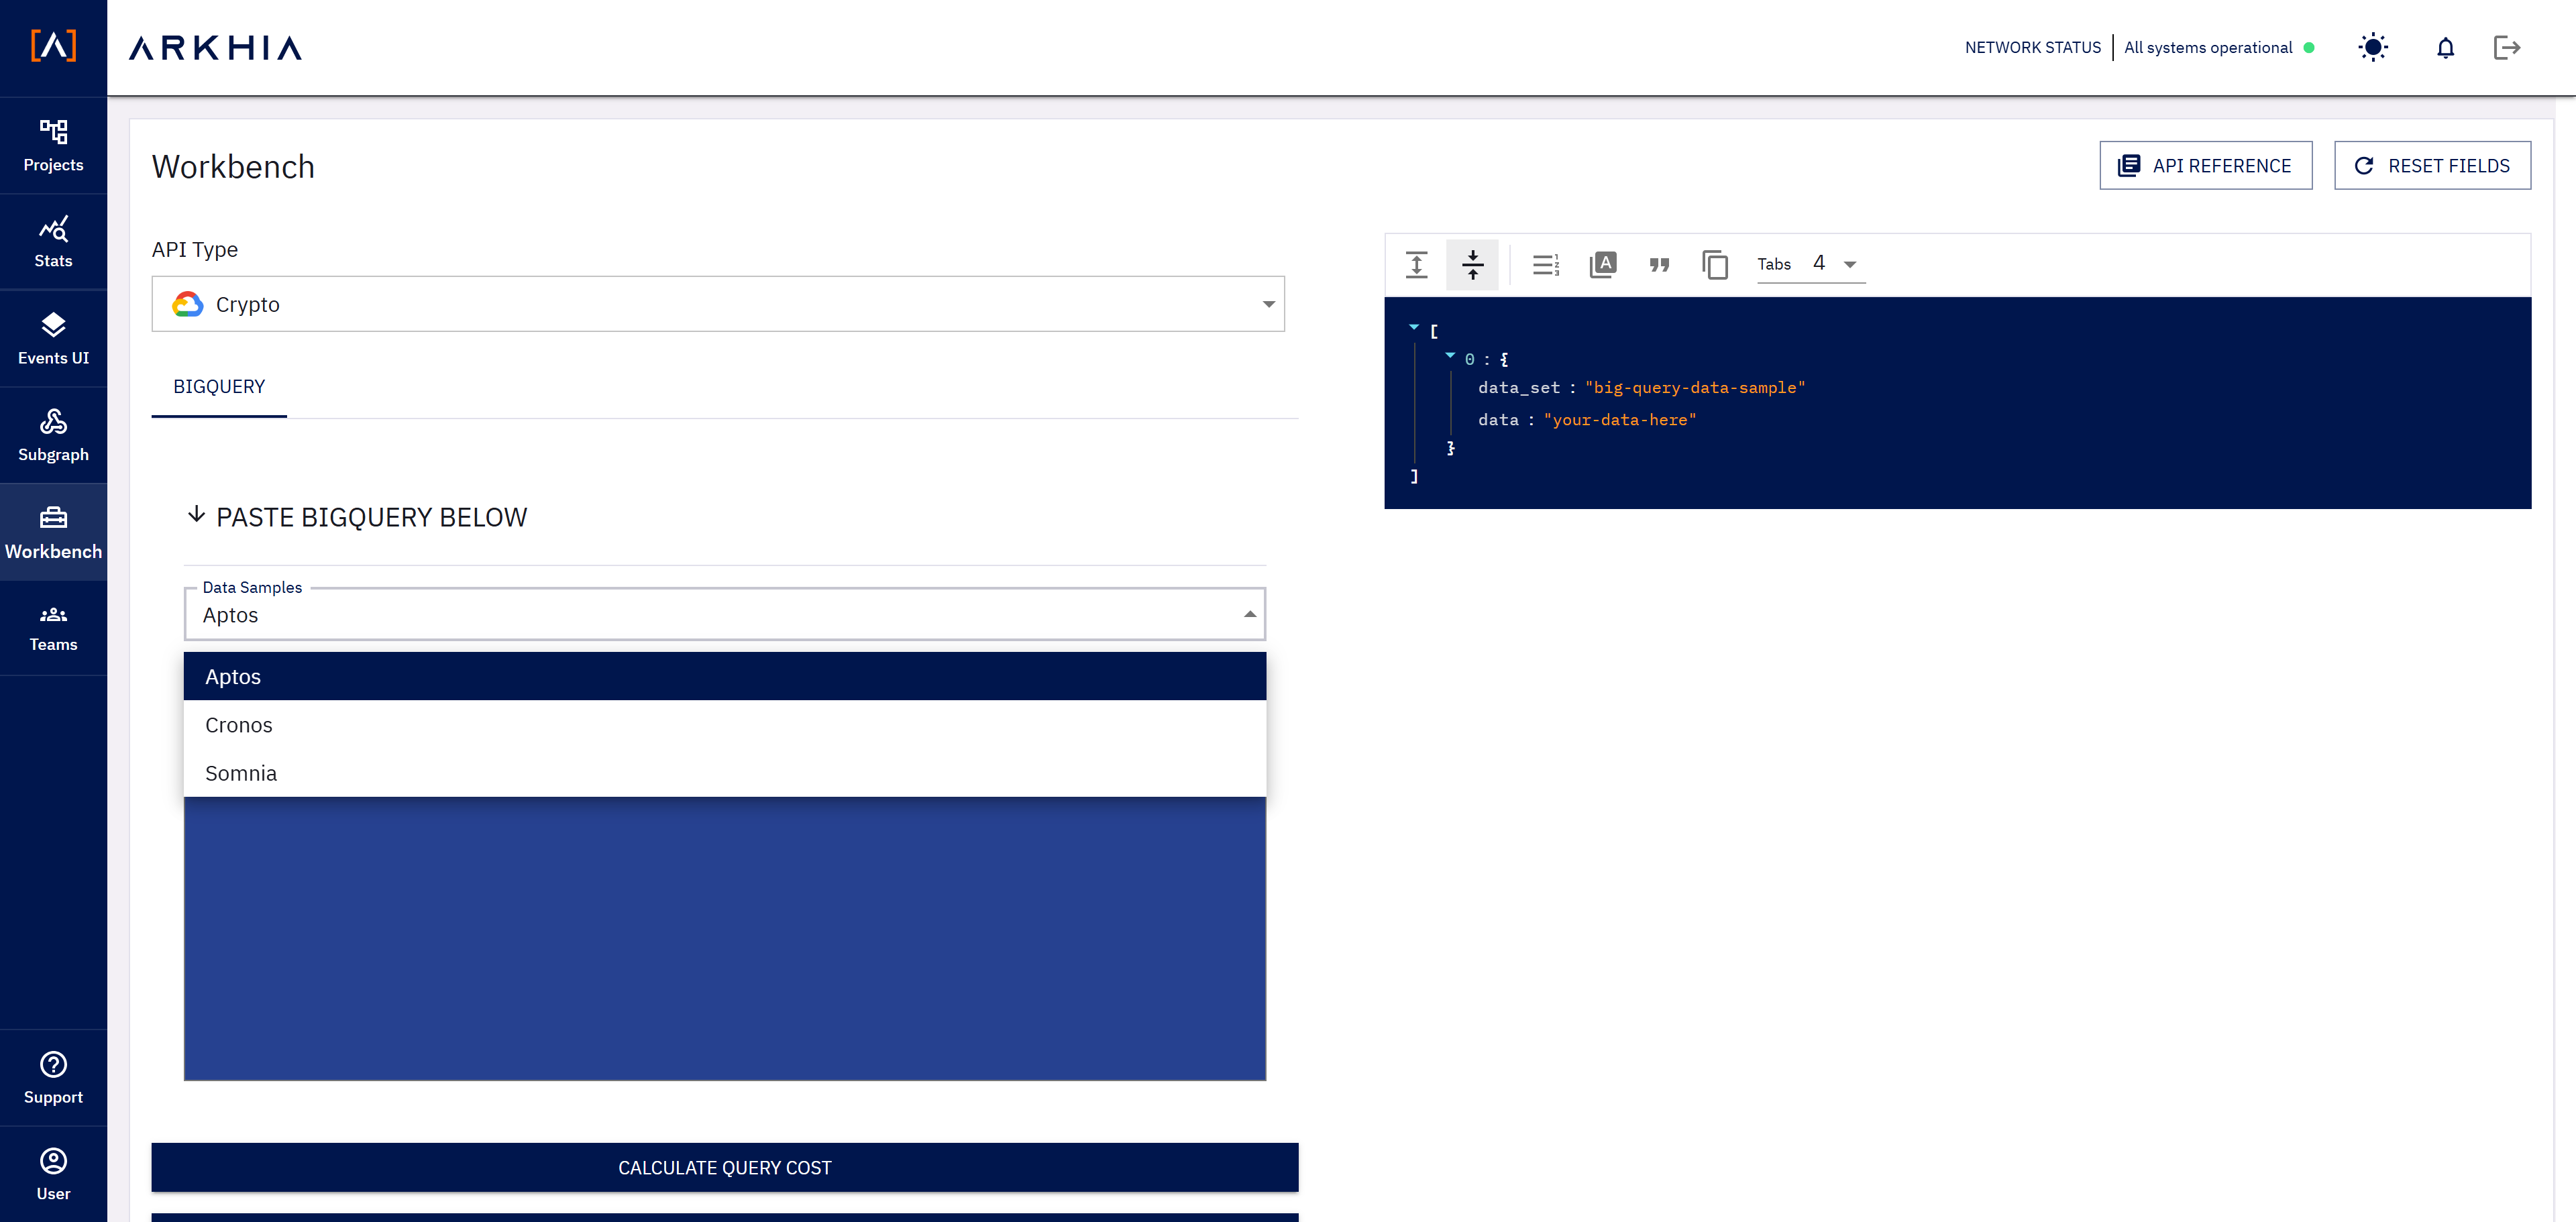Open notifications bell
This screenshot has height=1222, width=2576.
click(2445, 47)
